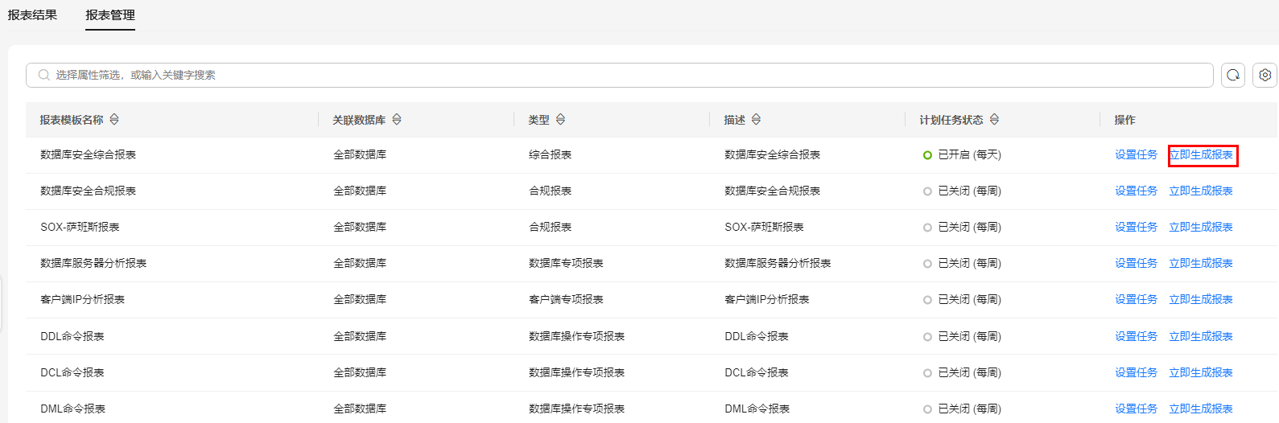Select 数据库服务器分析报表 template name cell
The image size is (1279, 423).
(93, 263)
